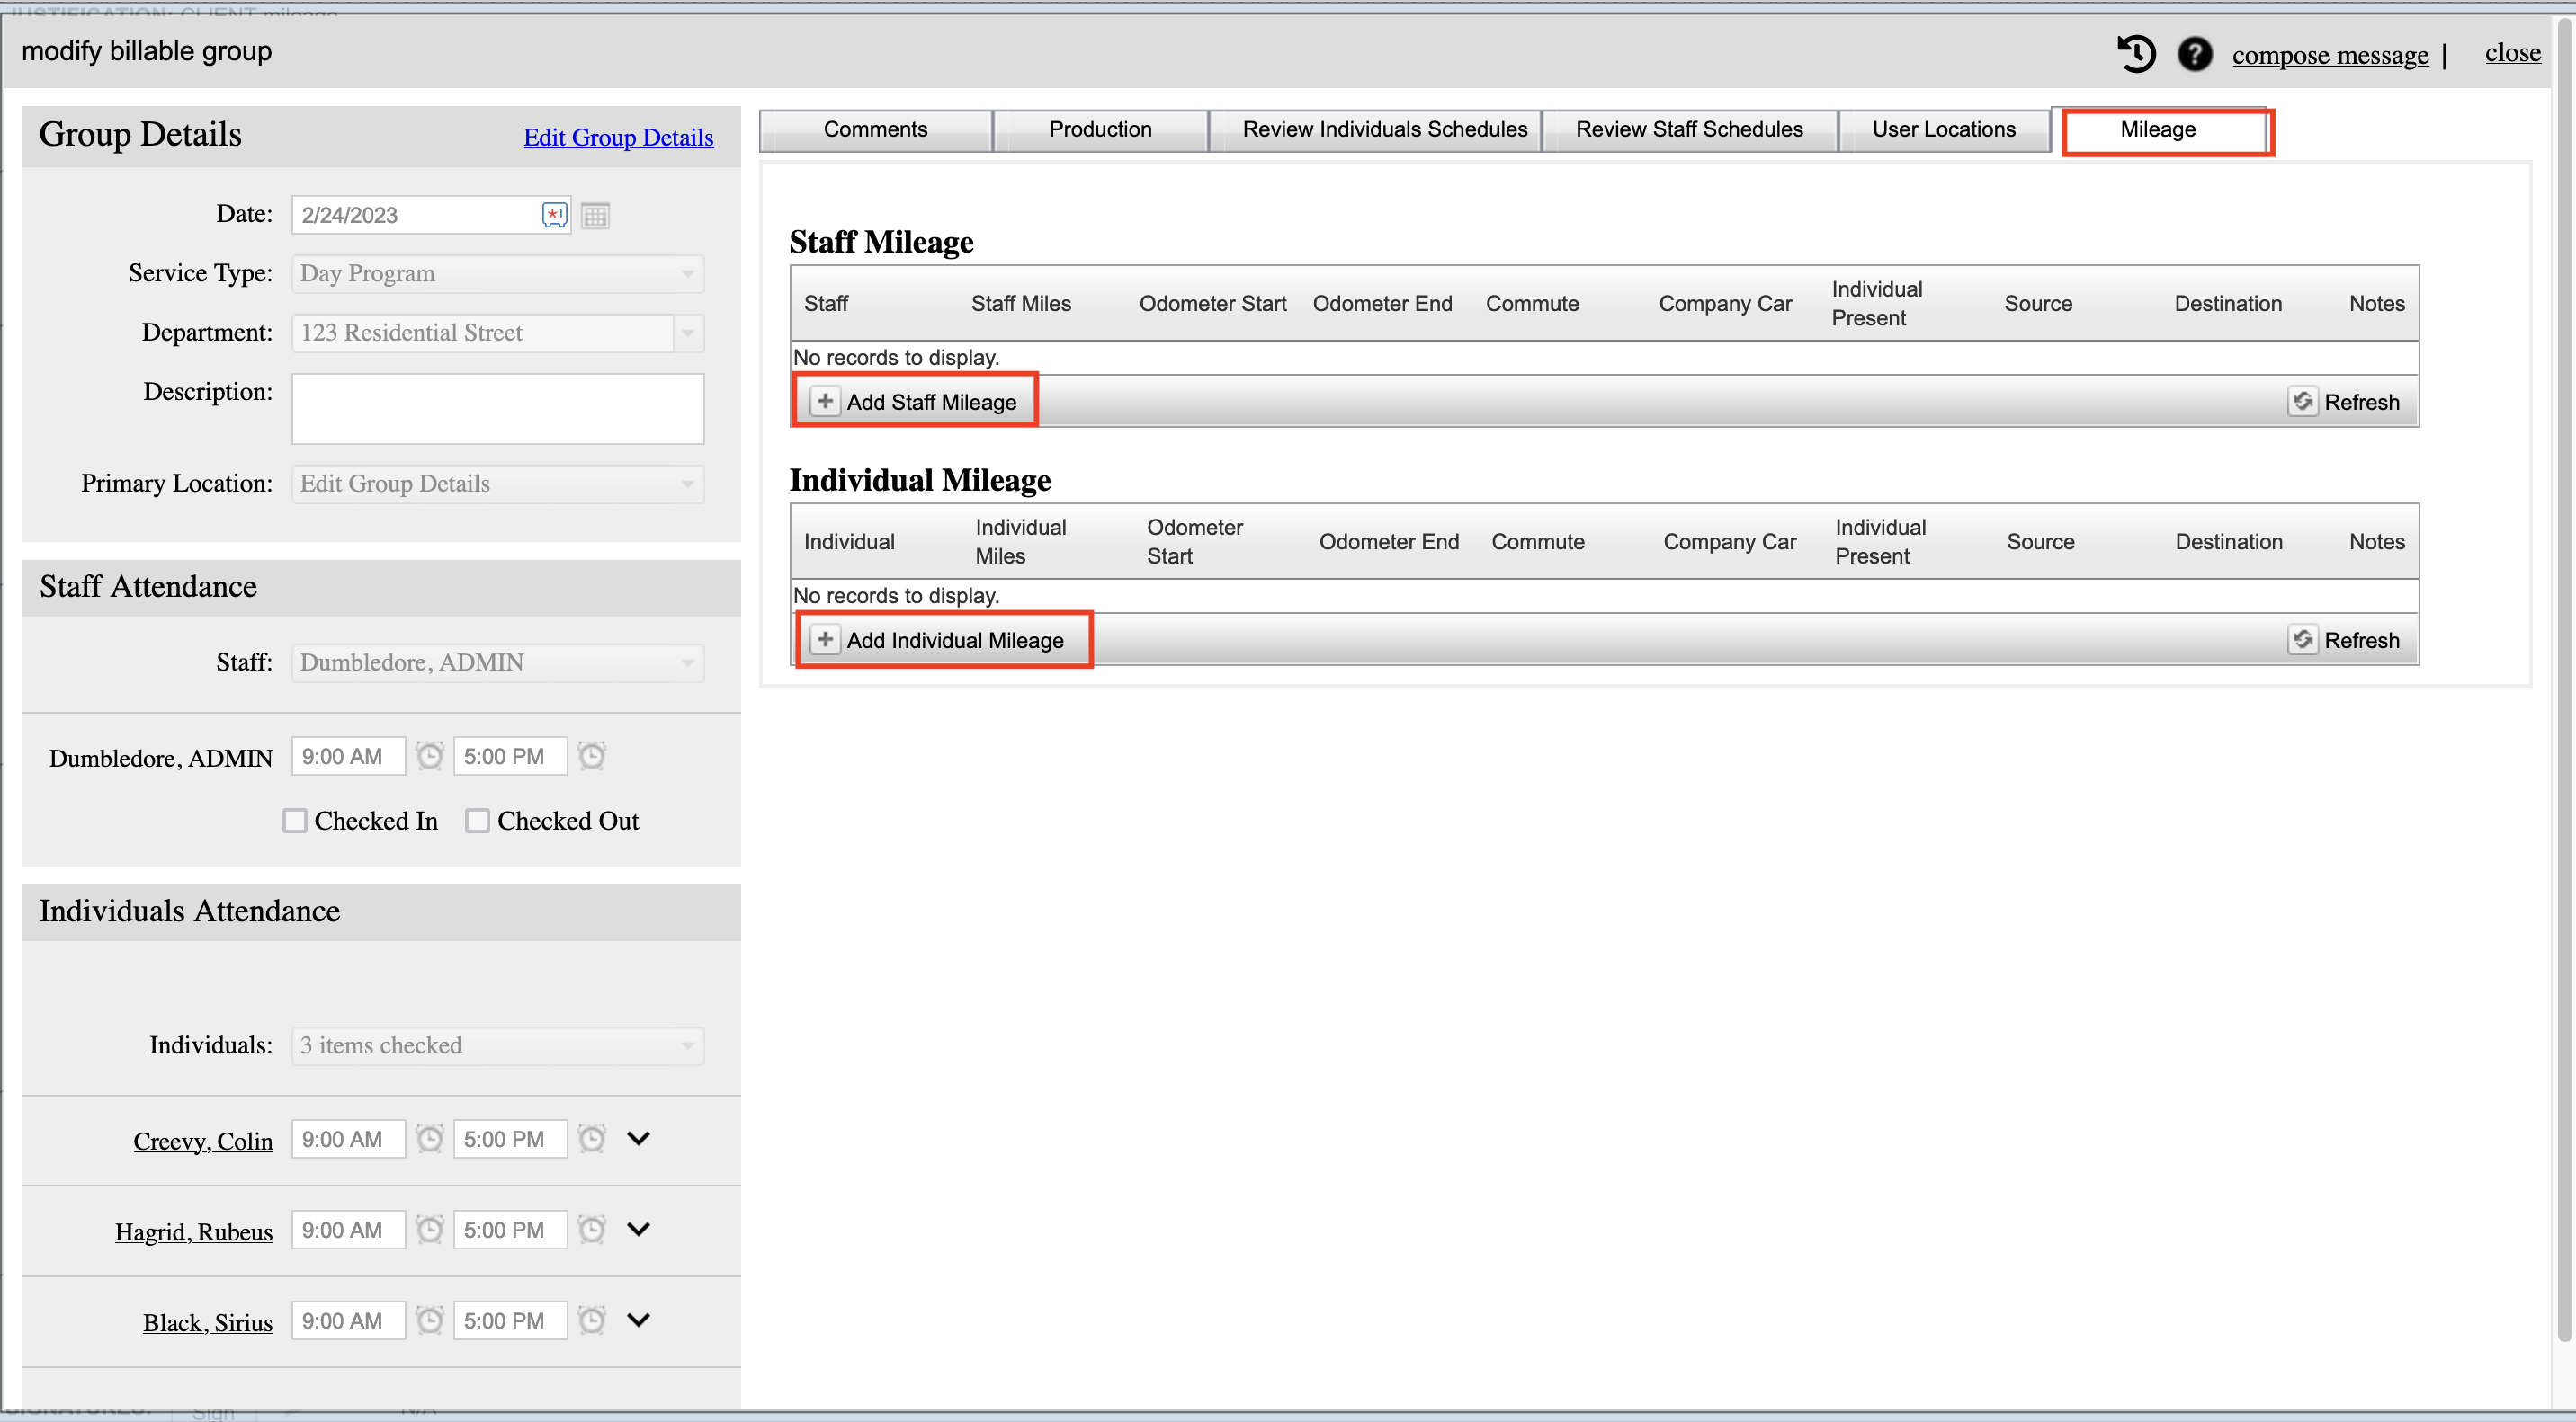Click Creevy end time 5:00 PM field
This screenshot has height=1422, width=2576.
(510, 1139)
